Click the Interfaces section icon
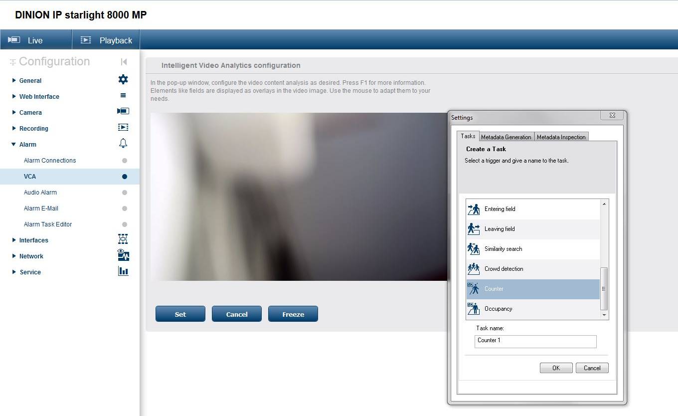This screenshot has height=416, width=678. click(x=123, y=239)
